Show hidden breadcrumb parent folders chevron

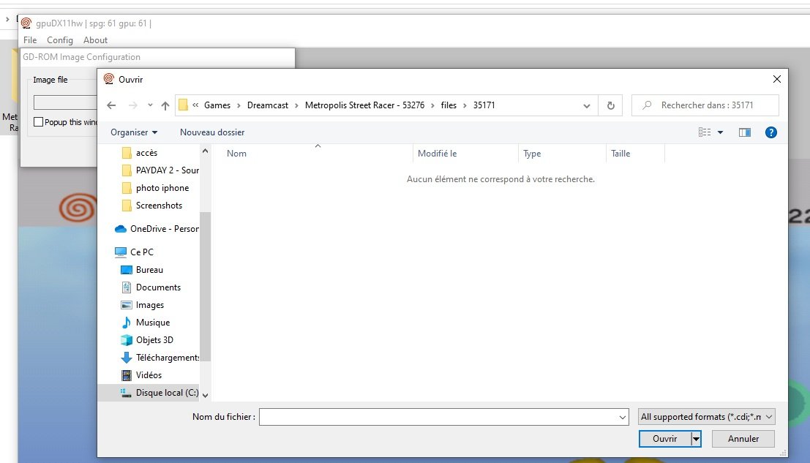click(195, 105)
